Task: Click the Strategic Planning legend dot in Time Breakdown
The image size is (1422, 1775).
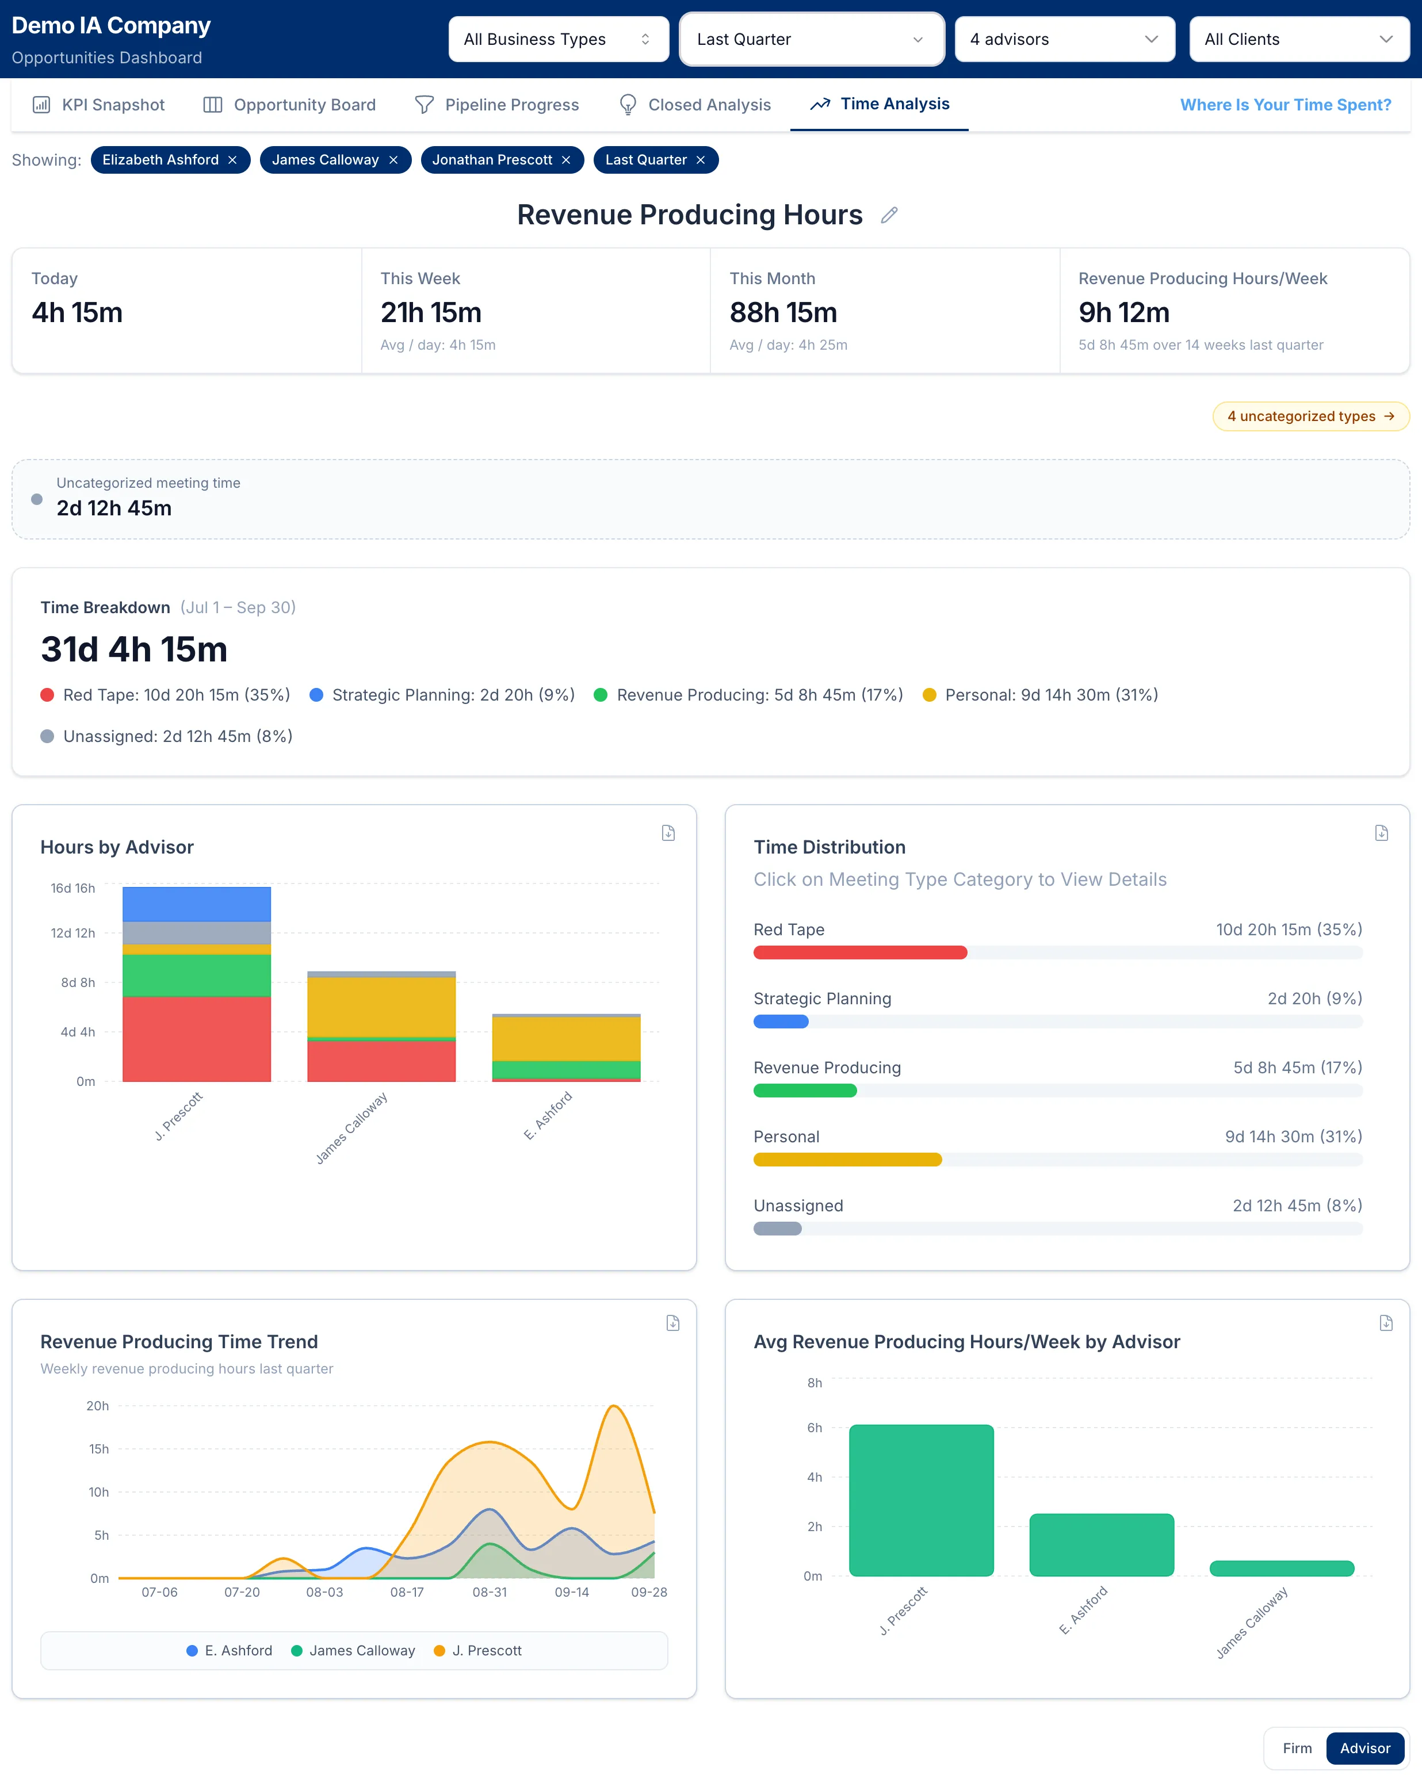Action: click(316, 695)
